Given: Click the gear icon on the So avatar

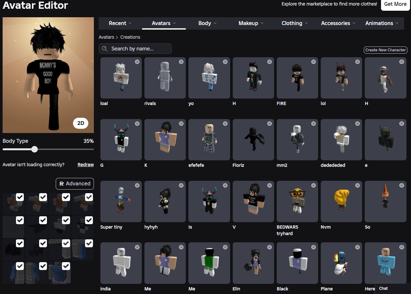Looking at the screenshot, I should [x=402, y=185].
